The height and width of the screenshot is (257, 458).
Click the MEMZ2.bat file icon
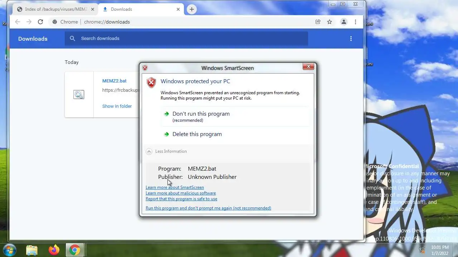[x=79, y=95]
